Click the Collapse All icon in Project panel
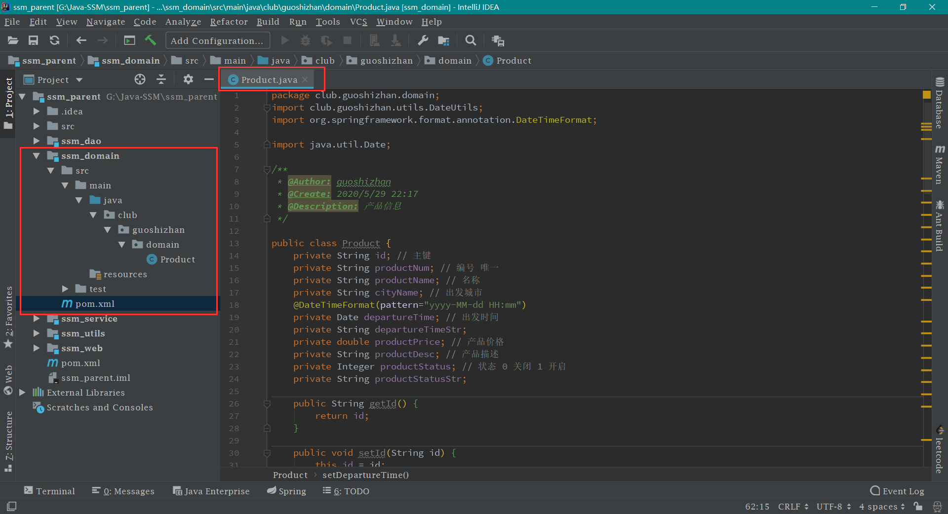The image size is (948, 514). click(161, 79)
